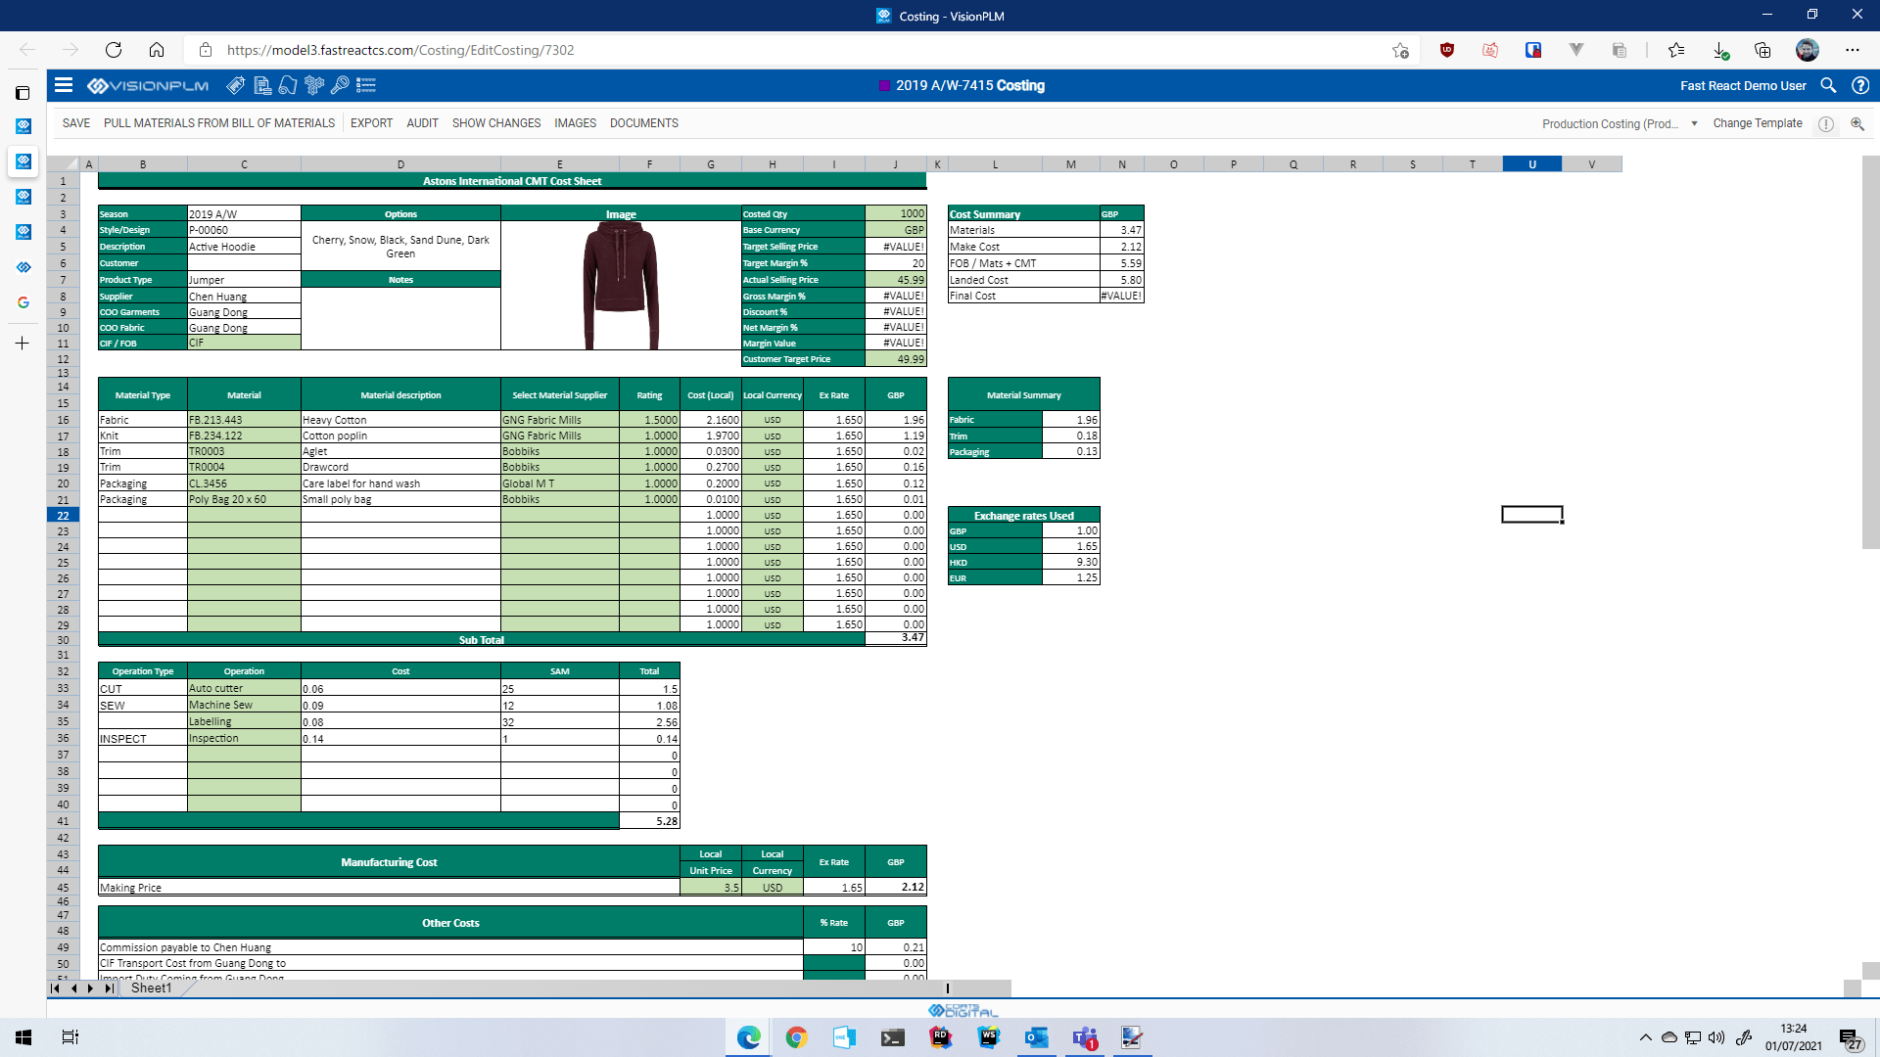Click PULL MATERIALS FROM BILL OF MATERIALS

219,123
